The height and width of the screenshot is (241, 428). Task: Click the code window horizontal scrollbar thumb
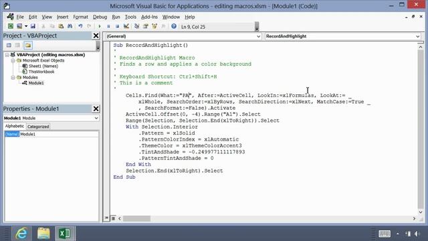[136, 219]
